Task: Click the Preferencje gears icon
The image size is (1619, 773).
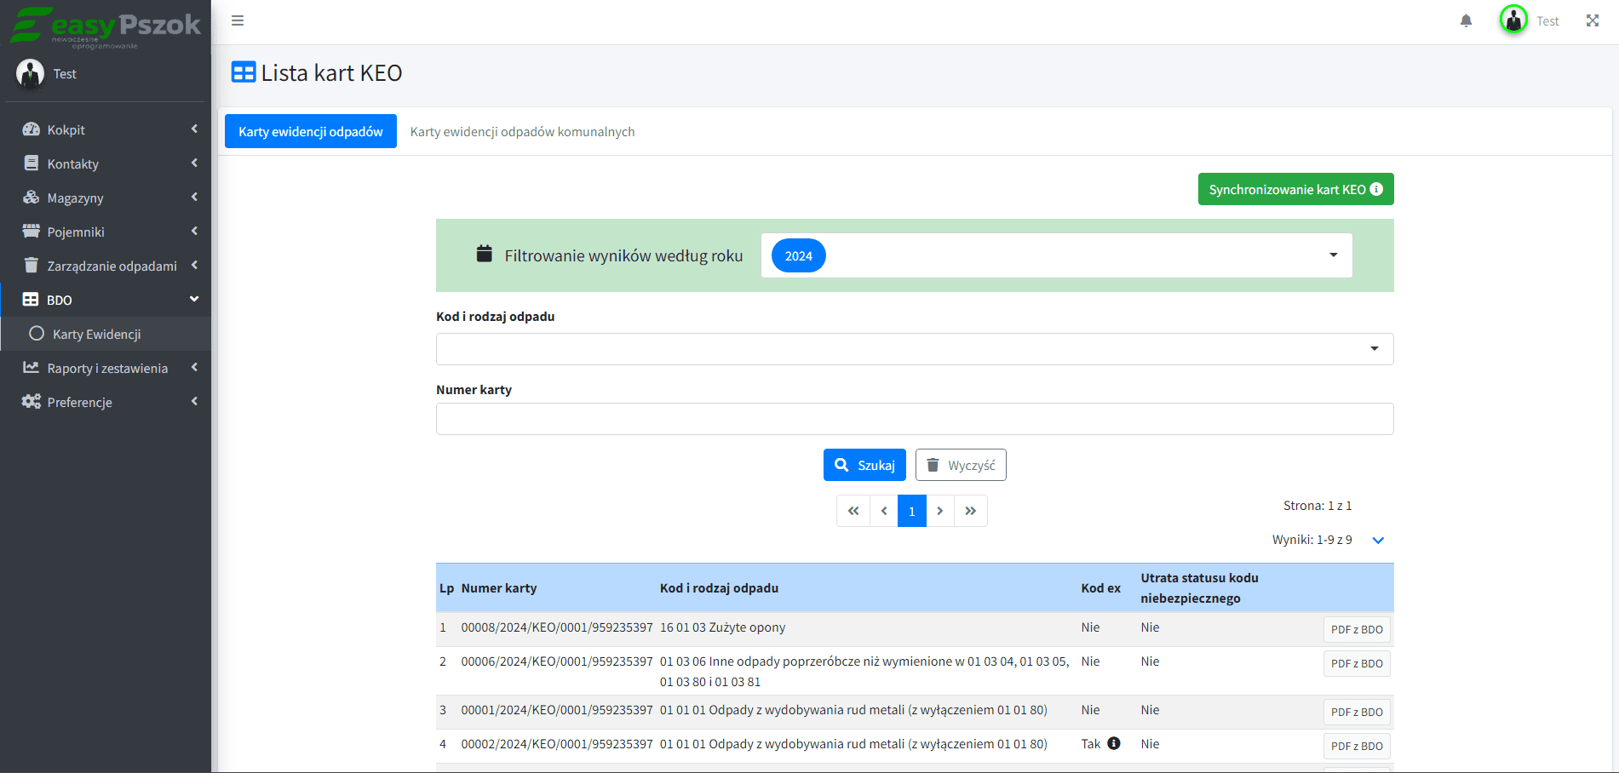Action: [x=32, y=402]
